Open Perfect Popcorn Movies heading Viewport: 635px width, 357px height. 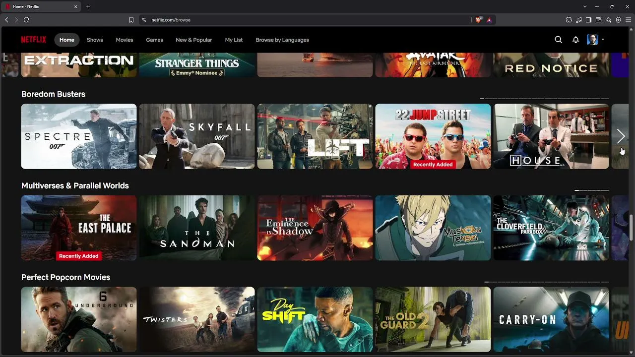tap(65, 277)
